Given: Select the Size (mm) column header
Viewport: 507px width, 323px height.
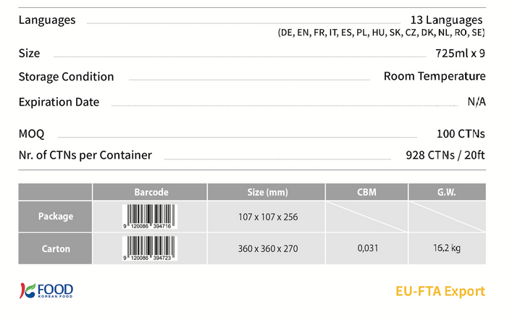Looking at the screenshot, I should pos(267,192).
